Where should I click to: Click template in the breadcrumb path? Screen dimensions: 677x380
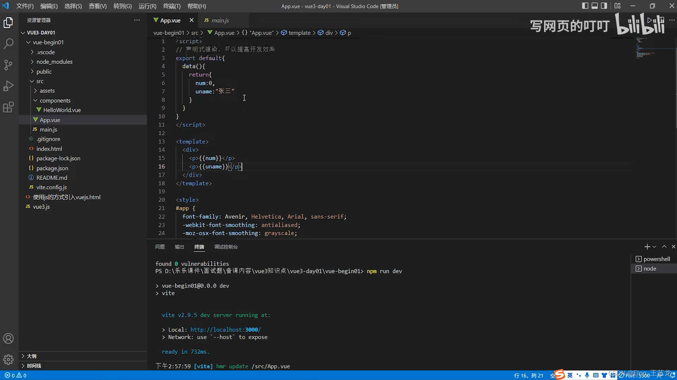coord(299,33)
